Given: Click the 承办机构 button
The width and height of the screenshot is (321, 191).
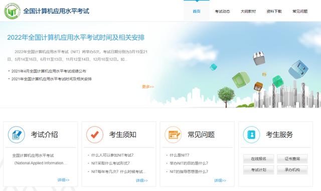Looking at the screenshot, I should point(292,170).
